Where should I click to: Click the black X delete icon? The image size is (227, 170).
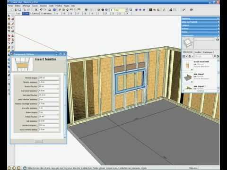point(36,10)
